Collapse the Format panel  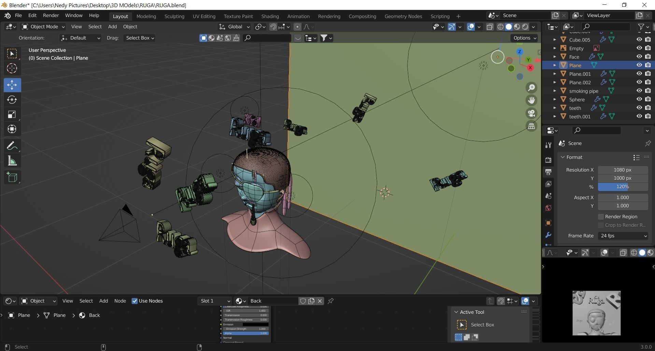[563, 157]
